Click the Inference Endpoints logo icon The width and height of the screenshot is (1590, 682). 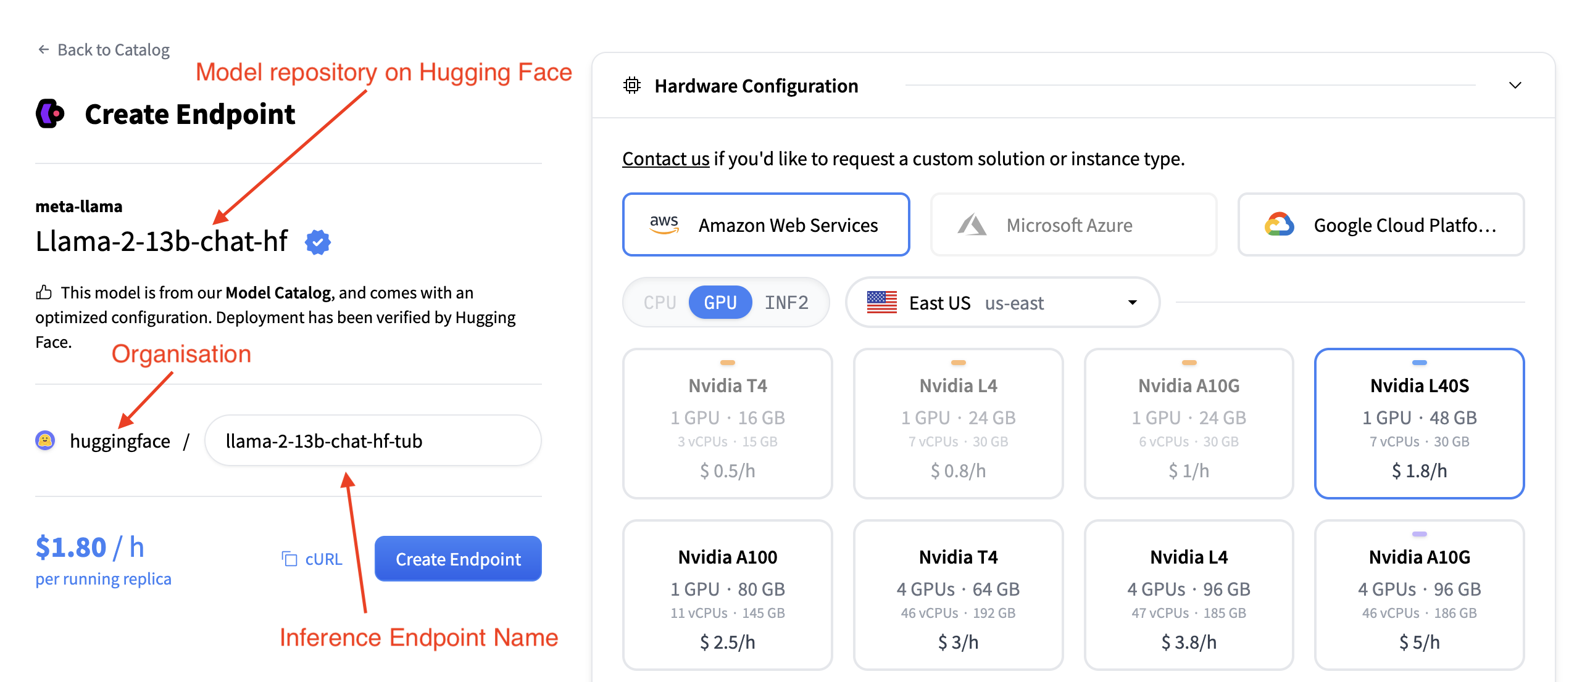pyautogui.click(x=51, y=113)
